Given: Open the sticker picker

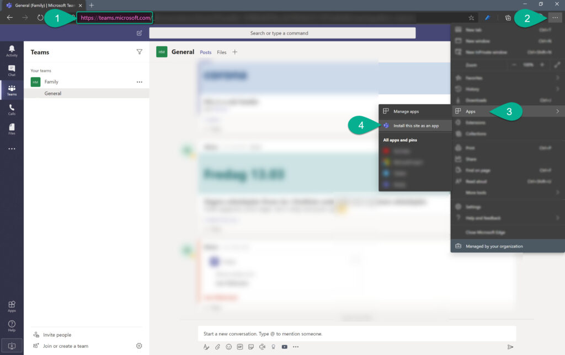Looking at the screenshot, I should pos(251,347).
